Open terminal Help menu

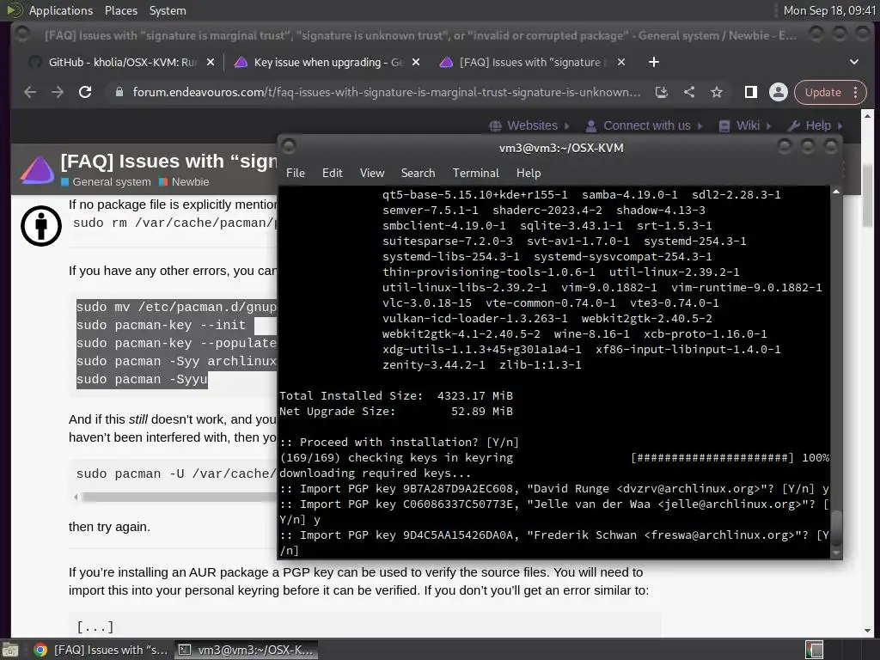point(529,173)
